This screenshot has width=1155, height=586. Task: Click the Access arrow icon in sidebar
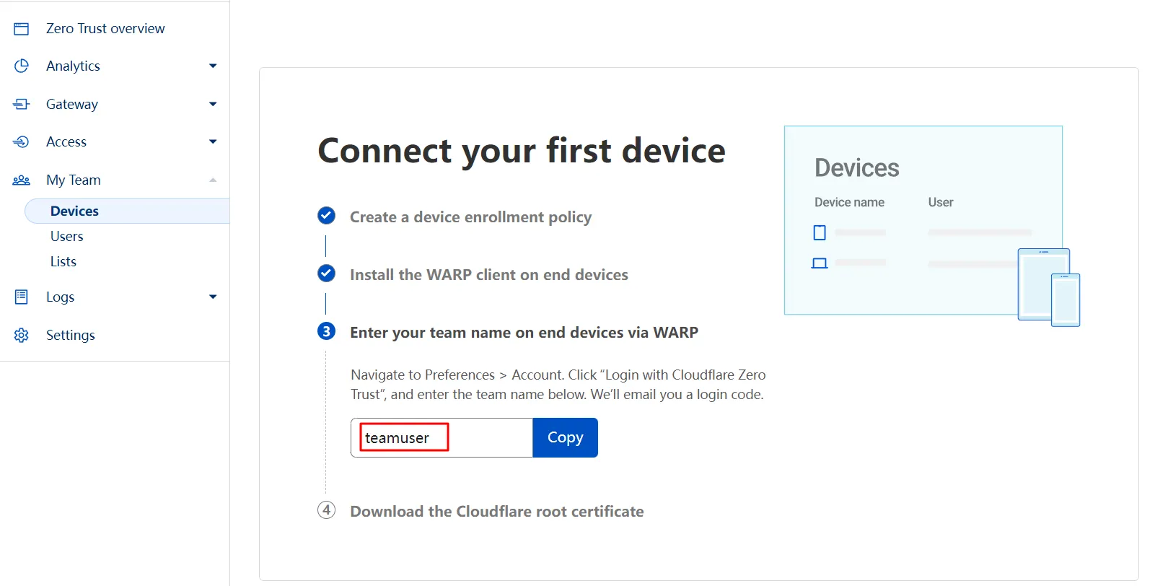pos(22,142)
